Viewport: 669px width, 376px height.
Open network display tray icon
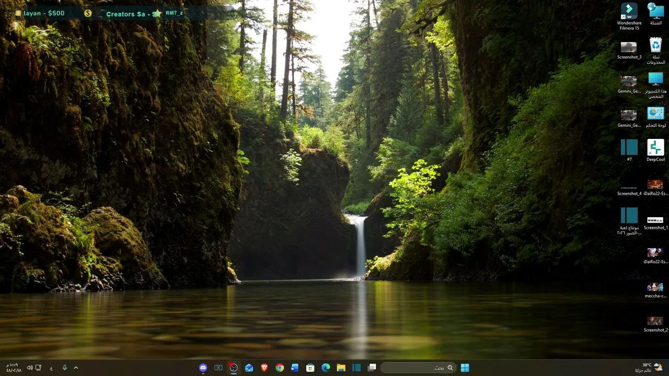39,368
